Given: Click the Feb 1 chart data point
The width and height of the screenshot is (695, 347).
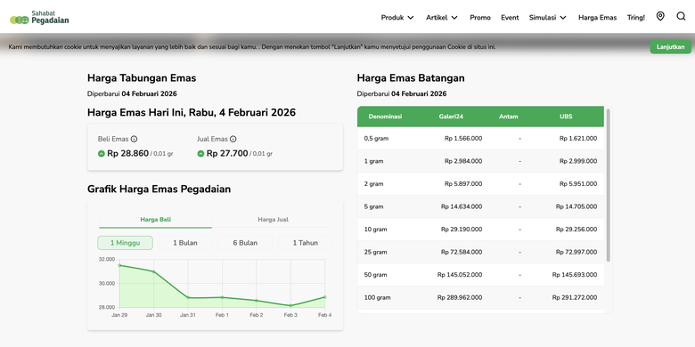Looking at the screenshot, I should click(222, 297).
